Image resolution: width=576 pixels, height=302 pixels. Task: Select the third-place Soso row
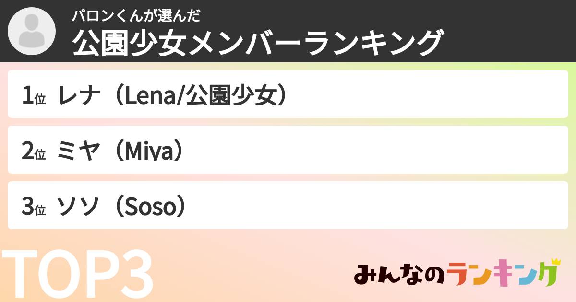[x=288, y=205]
